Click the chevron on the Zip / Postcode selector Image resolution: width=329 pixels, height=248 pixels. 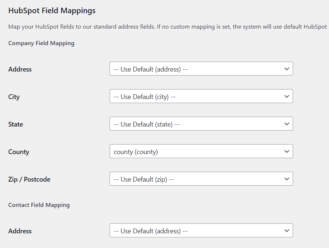[x=287, y=179]
